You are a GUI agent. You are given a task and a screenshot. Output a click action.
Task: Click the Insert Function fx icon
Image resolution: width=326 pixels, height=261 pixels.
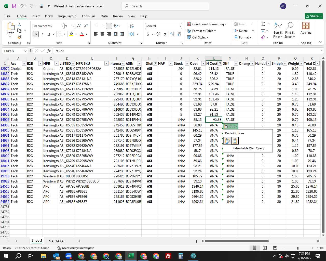tap(49, 51)
